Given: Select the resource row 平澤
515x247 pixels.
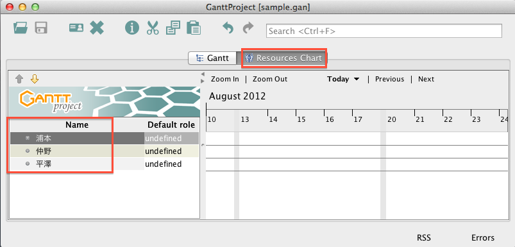Looking at the screenshot, I should click(x=105, y=164).
